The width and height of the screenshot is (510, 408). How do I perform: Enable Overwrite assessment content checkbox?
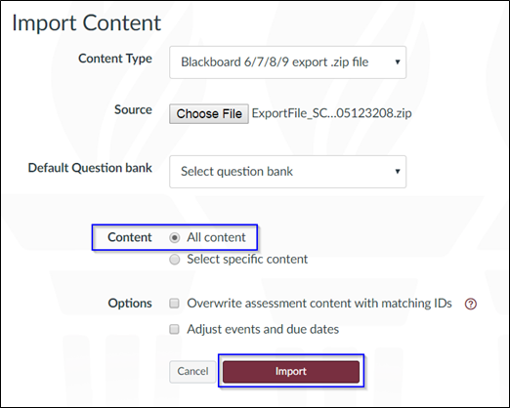[x=174, y=304]
